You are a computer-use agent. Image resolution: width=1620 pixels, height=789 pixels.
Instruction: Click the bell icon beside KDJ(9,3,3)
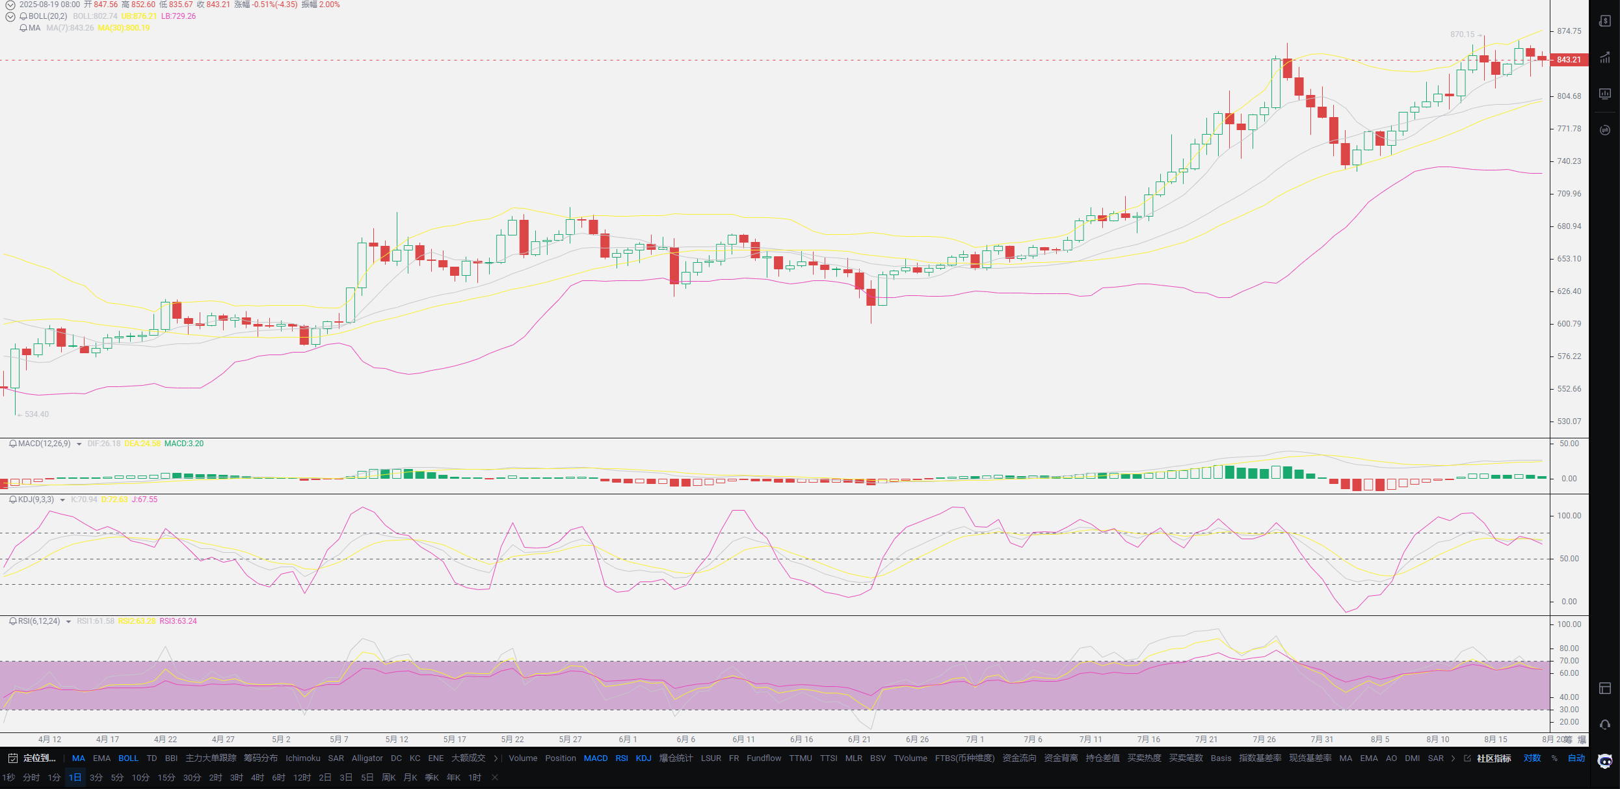click(x=12, y=500)
